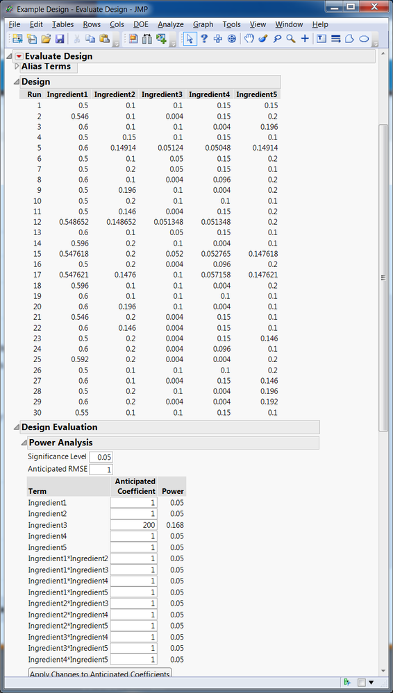The image size is (393, 693).
Task: Open the Analyze menu
Action: pos(171,24)
